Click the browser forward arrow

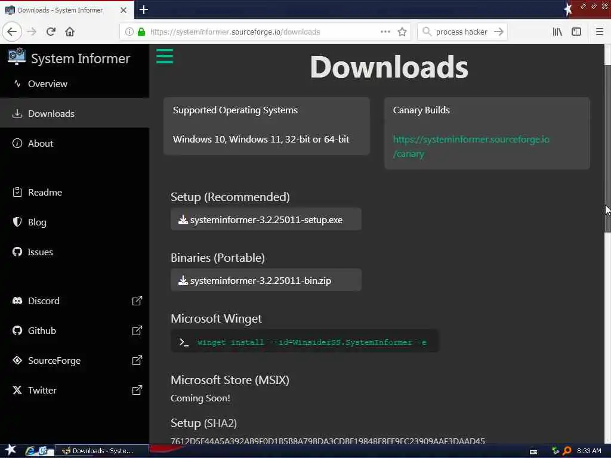(32, 32)
